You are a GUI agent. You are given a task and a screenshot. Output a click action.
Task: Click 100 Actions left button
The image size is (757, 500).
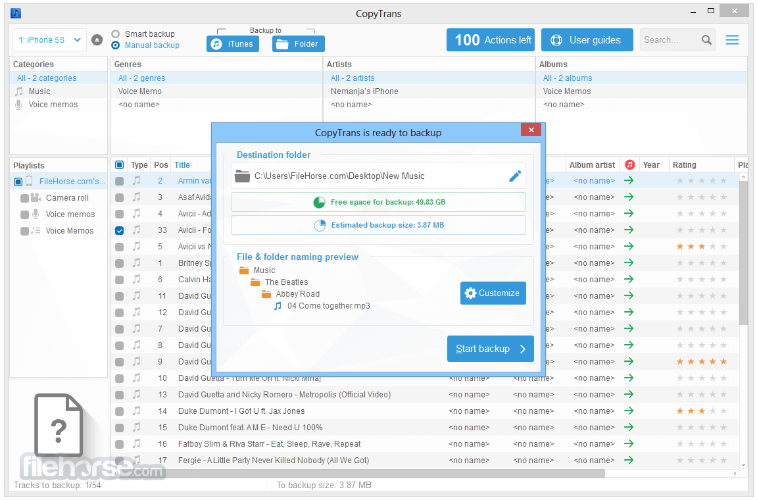491,40
